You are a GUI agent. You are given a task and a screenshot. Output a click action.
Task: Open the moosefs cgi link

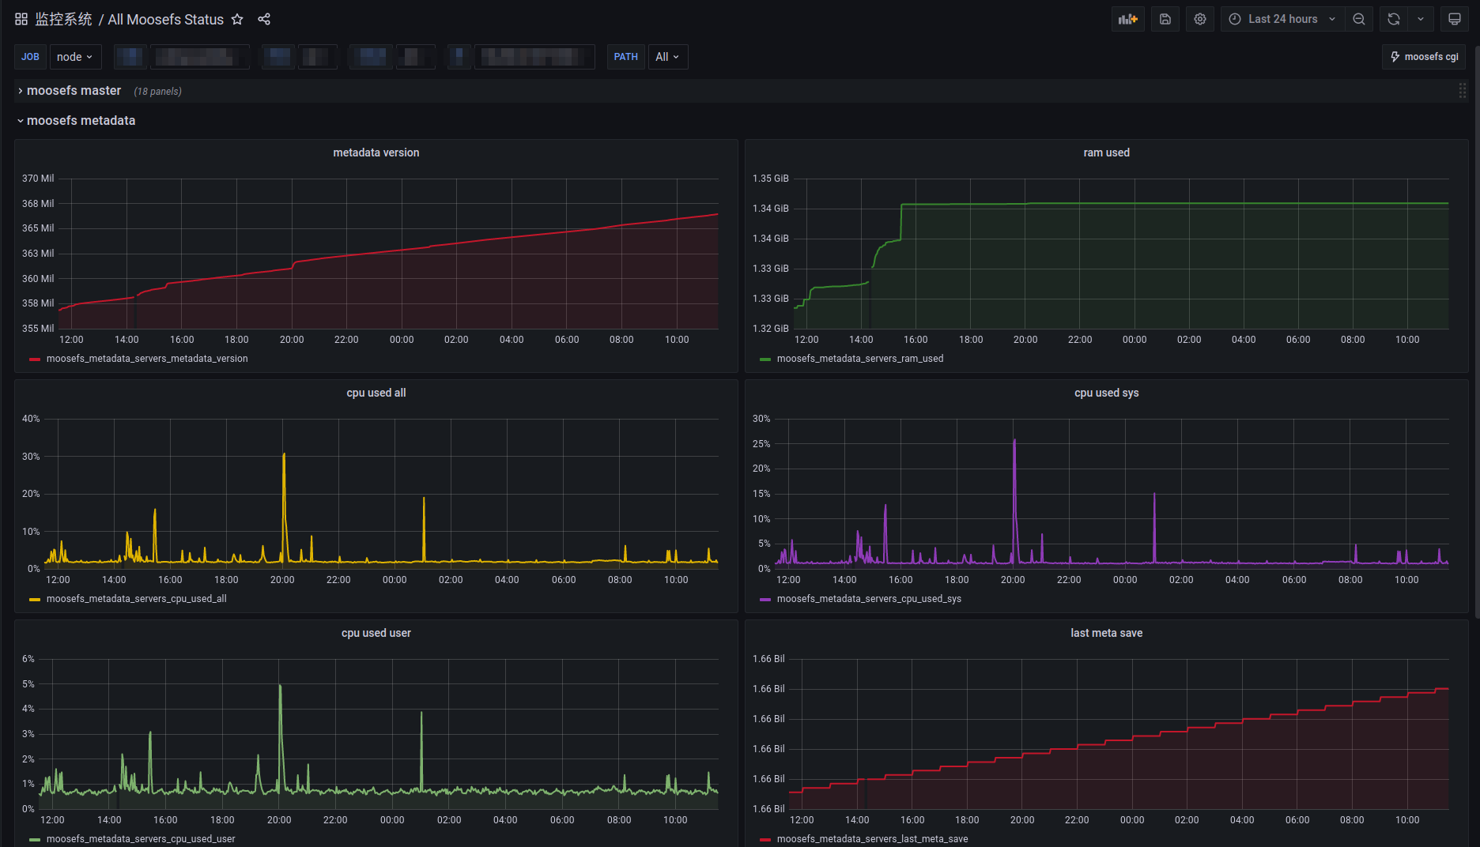(1424, 57)
